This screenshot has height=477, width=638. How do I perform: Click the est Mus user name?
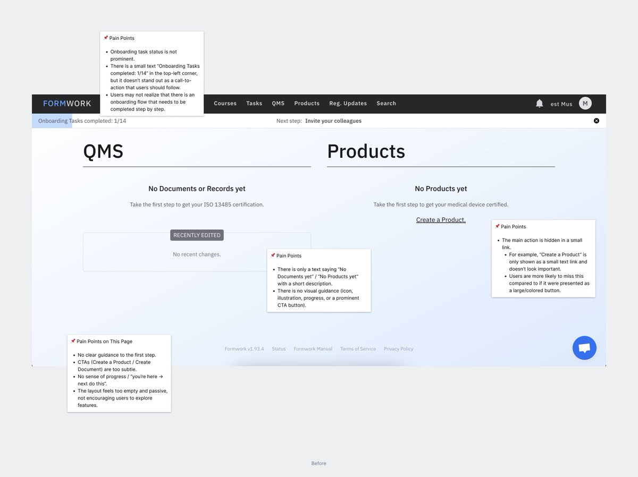tap(561, 104)
